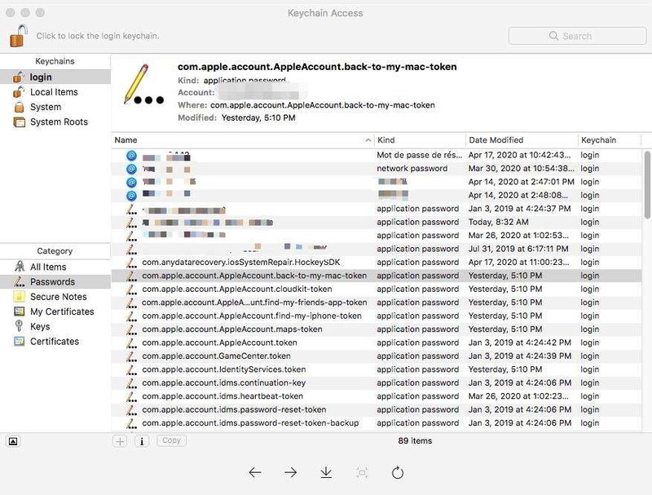
Task: Click the add new item plus button
Action: point(120,441)
